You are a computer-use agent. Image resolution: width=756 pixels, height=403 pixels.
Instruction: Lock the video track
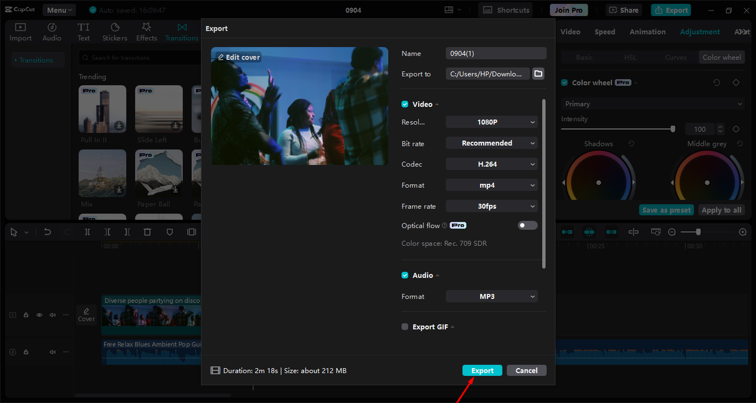pyautogui.click(x=26, y=315)
